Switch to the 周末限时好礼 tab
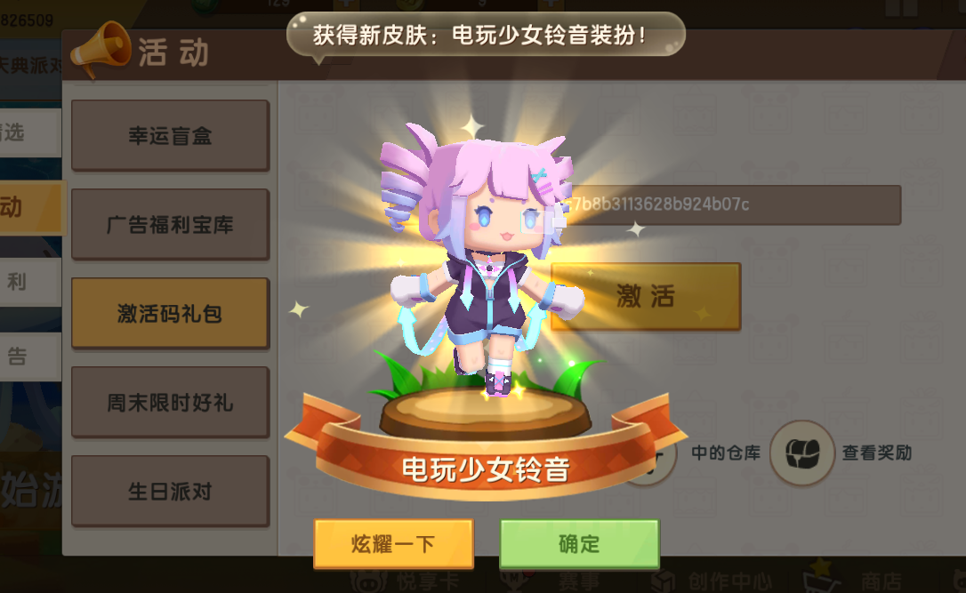This screenshot has width=966, height=593. click(170, 402)
